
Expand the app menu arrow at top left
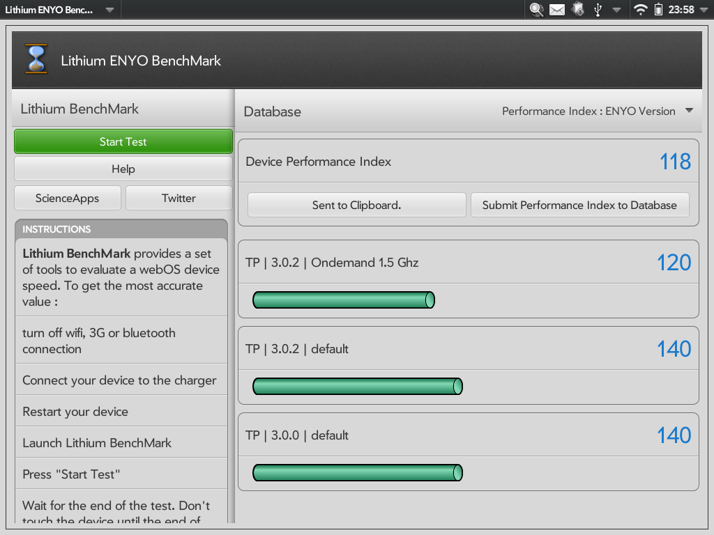109,10
